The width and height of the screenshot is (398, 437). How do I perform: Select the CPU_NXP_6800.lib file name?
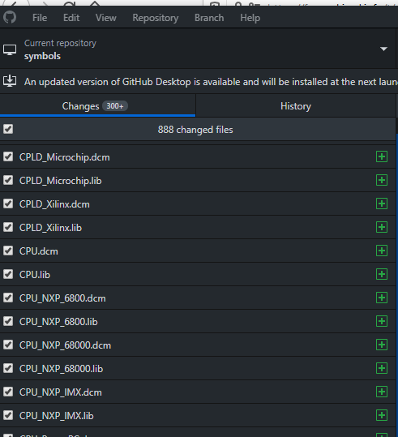point(58,322)
